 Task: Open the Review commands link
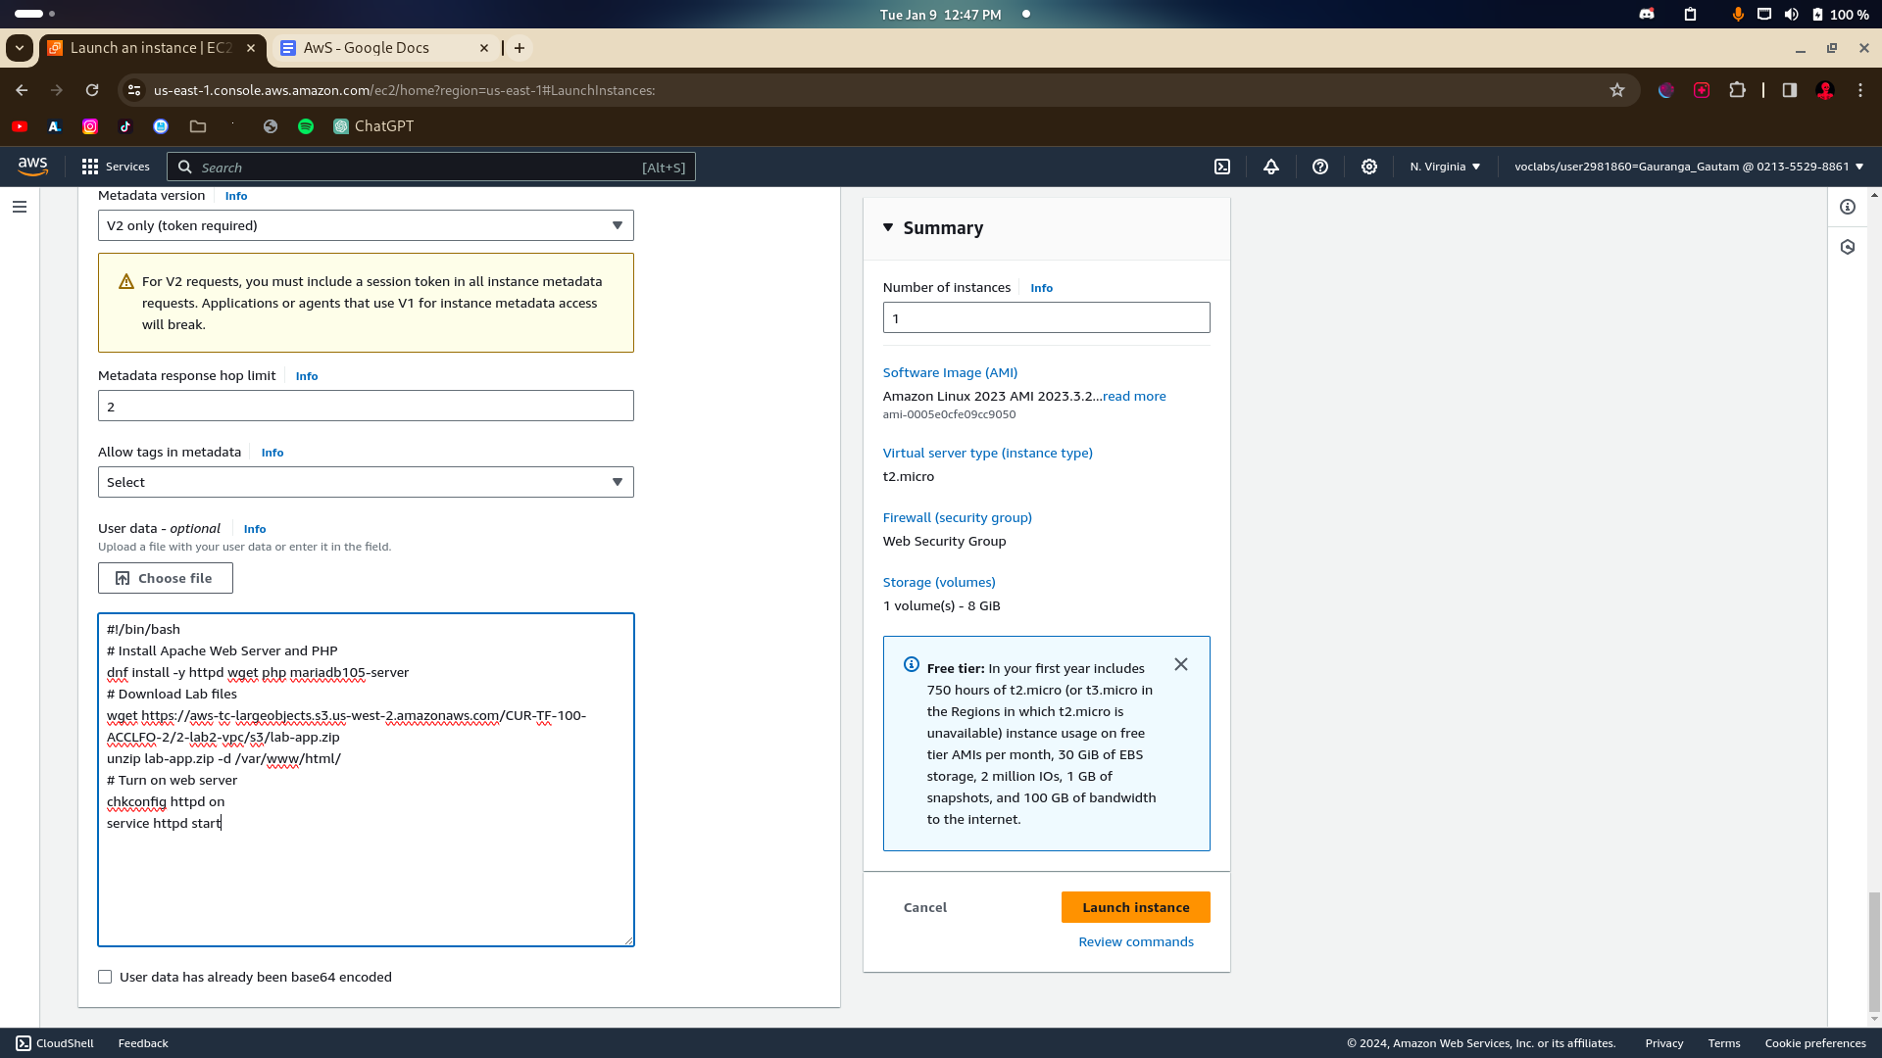click(x=1135, y=941)
